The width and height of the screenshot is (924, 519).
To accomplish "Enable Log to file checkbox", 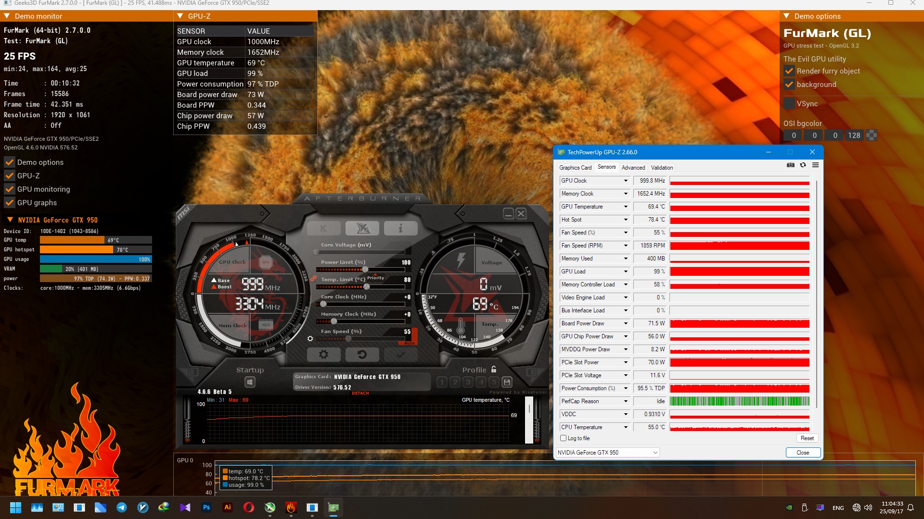I will pos(564,438).
